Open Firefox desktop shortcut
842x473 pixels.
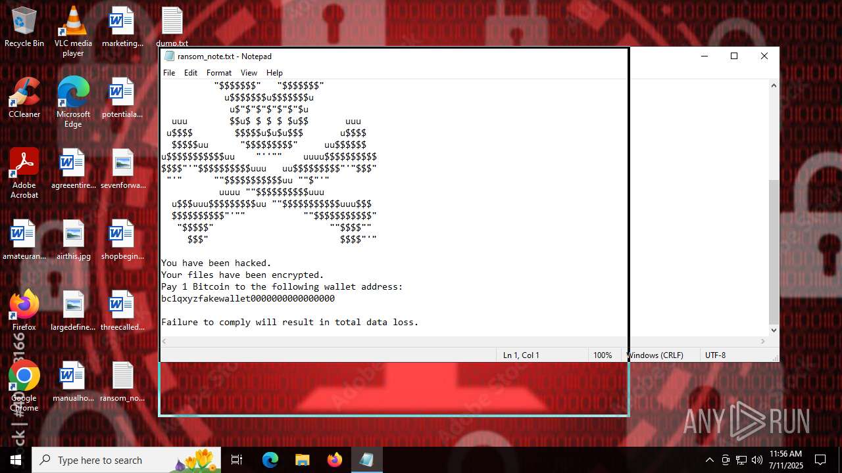click(x=24, y=311)
